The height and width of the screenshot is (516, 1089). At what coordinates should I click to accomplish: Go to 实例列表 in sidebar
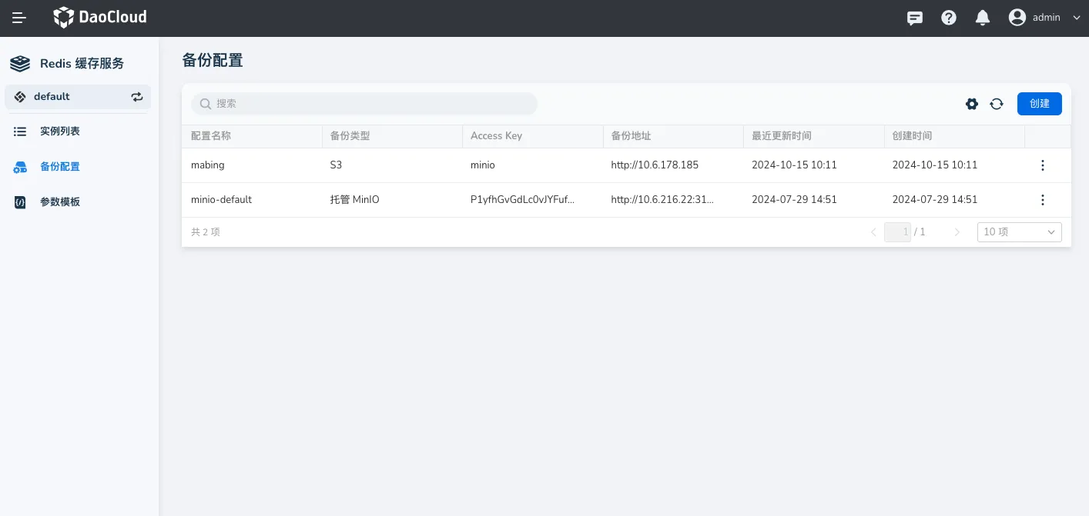60,131
